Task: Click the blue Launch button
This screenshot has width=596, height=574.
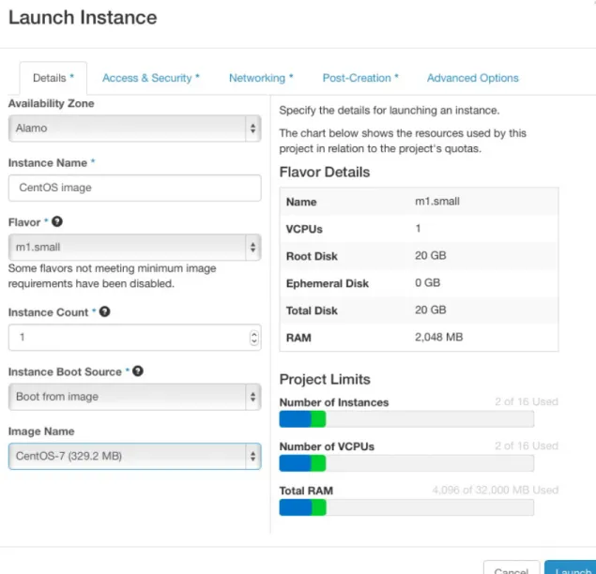Action: (571, 567)
